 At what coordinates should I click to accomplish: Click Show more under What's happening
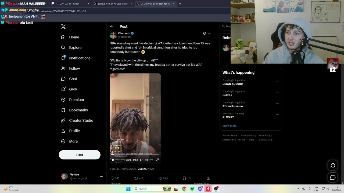click(x=229, y=126)
